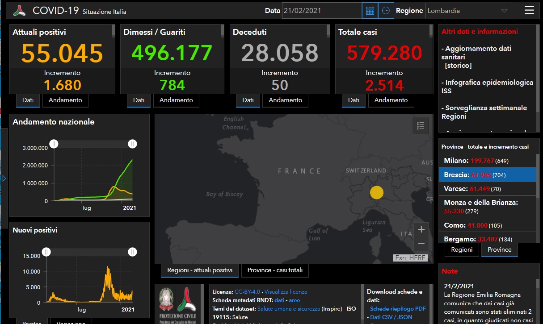Zoom out on the map
Image resolution: width=543 pixels, height=324 pixels.
point(421,244)
